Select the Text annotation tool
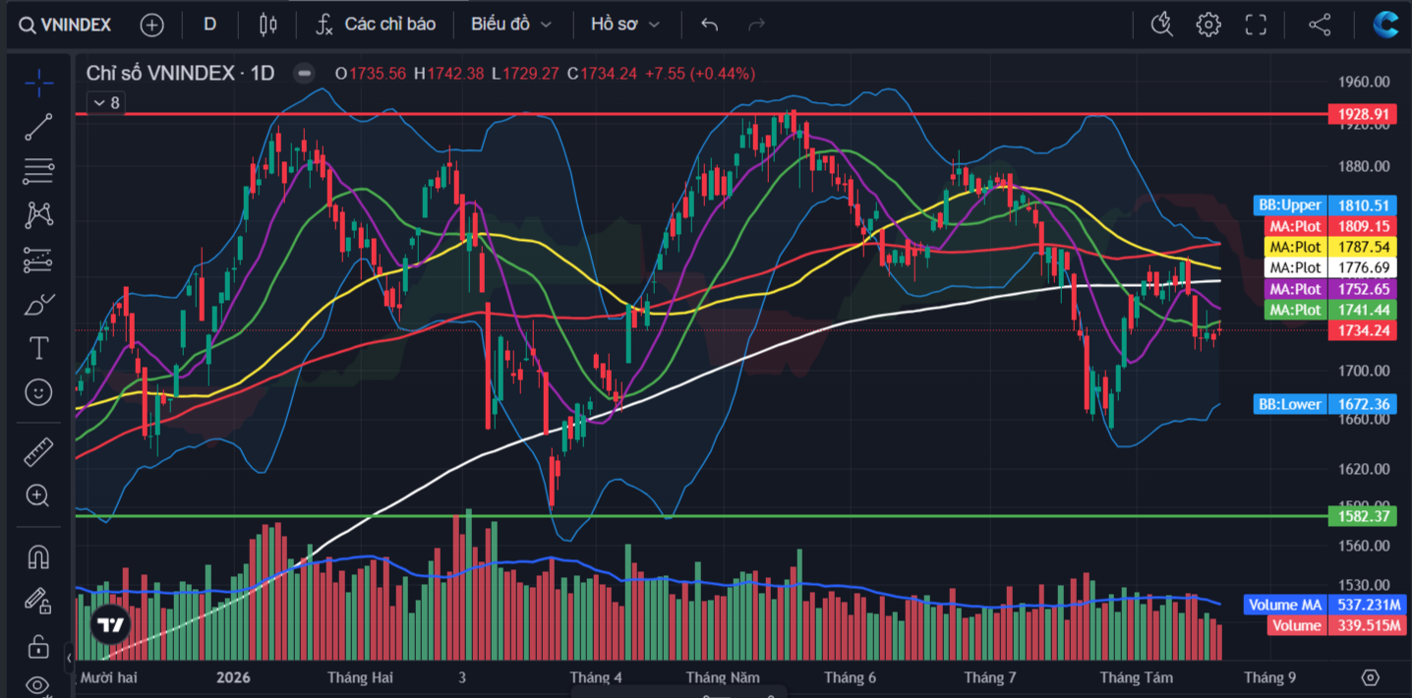The width and height of the screenshot is (1412, 698). click(x=38, y=348)
